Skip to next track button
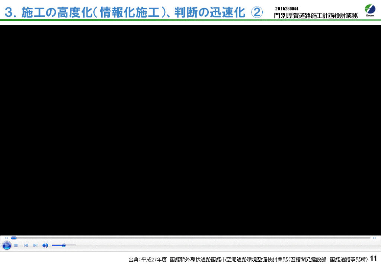381x264 pixels. point(35,245)
